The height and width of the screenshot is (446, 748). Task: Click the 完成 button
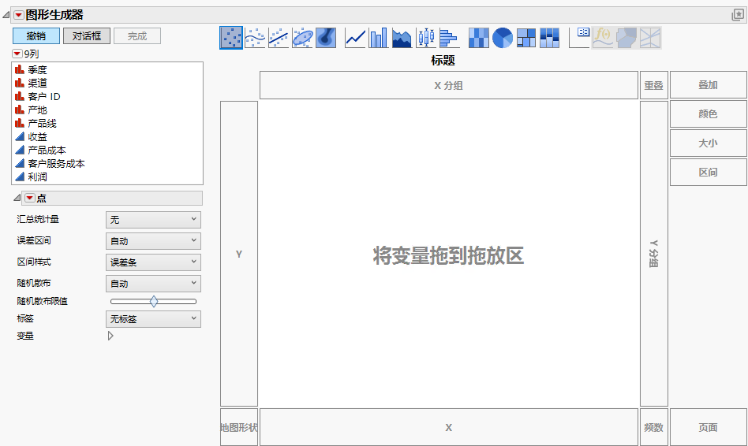pyautogui.click(x=137, y=35)
